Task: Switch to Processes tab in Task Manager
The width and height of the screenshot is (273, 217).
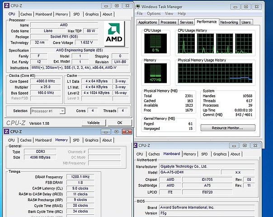Action: click(168, 22)
